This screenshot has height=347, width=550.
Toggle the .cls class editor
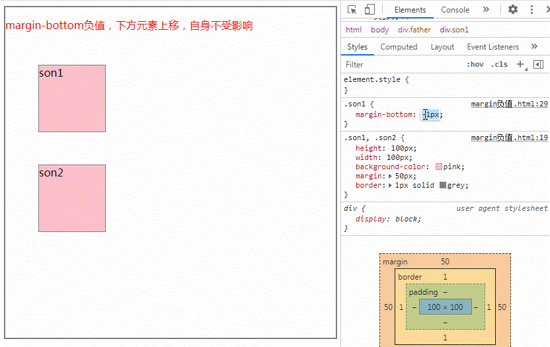point(499,65)
